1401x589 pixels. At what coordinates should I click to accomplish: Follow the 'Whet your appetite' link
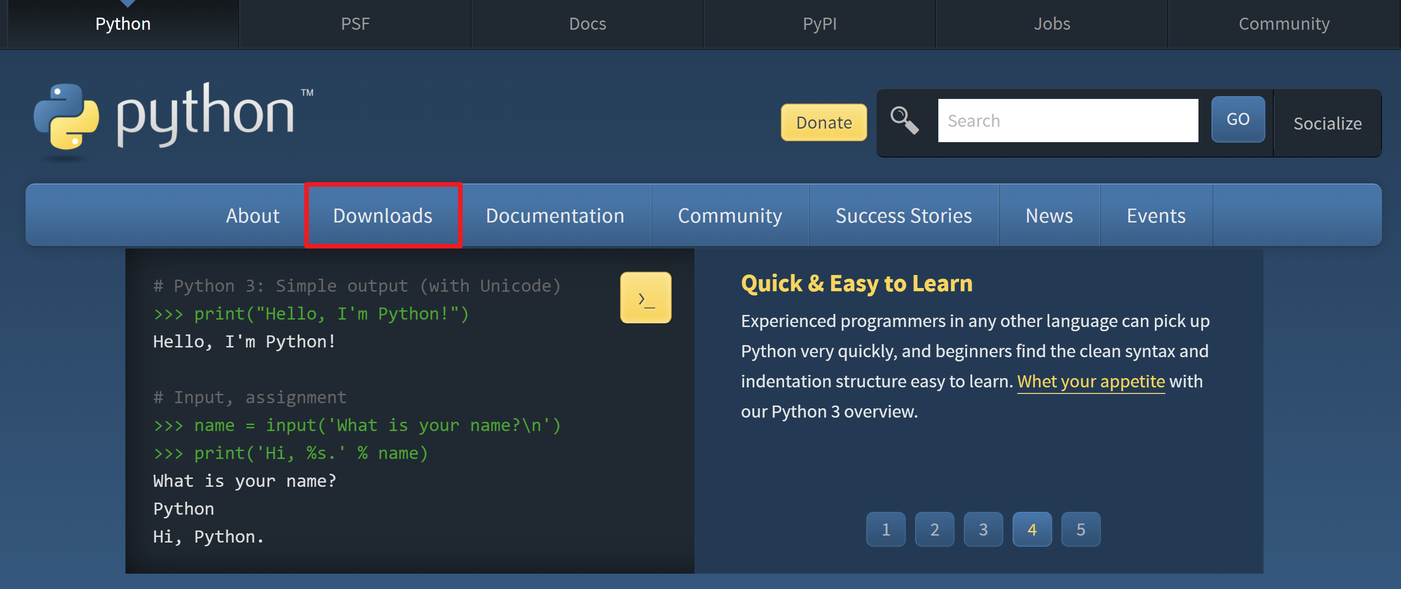click(1090, 381)
